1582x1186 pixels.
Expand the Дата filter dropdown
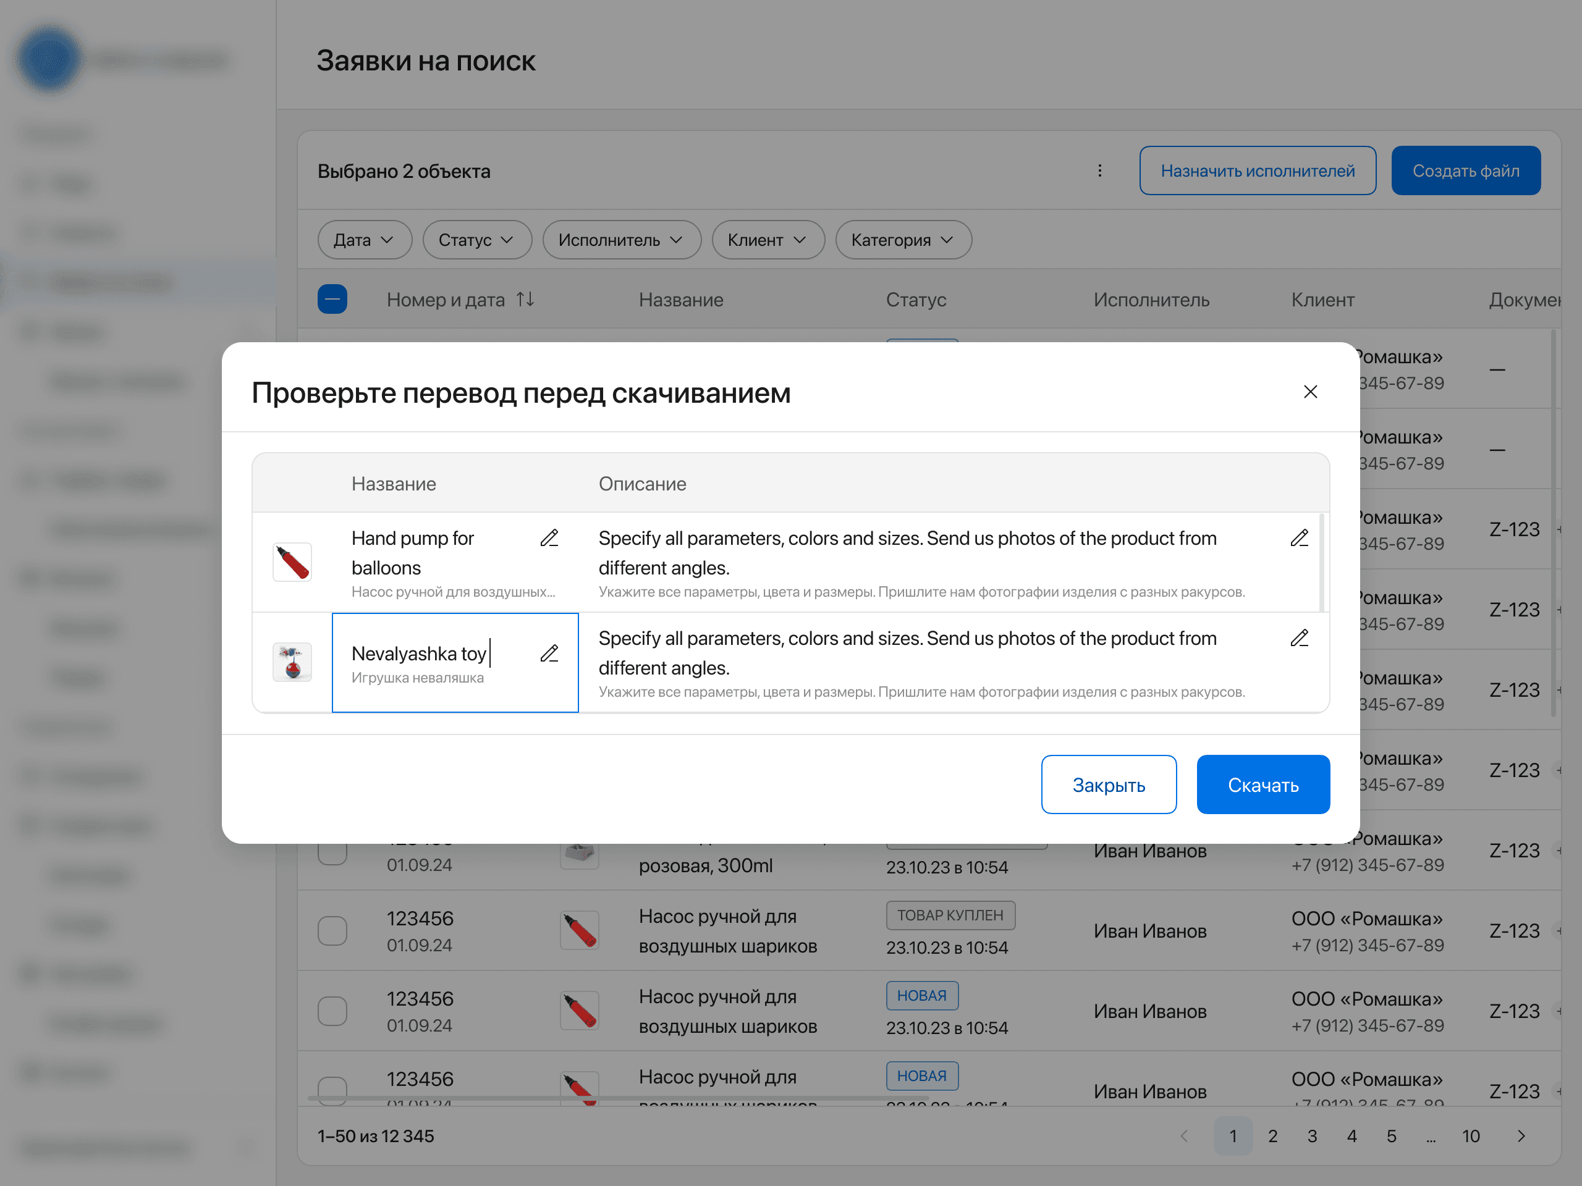[x=364, y=240]
